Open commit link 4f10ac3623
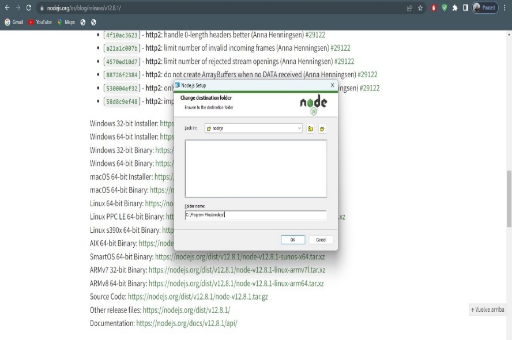 [122, 35]
